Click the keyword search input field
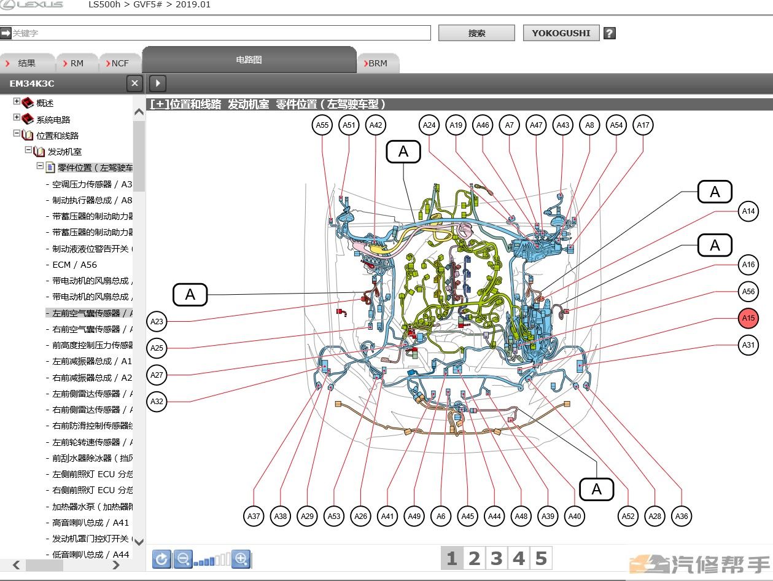This screenshot has height=581, width=773. tap(220, 33)
